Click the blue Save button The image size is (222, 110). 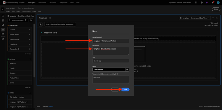pyautogui.click(x=125, y=89)
